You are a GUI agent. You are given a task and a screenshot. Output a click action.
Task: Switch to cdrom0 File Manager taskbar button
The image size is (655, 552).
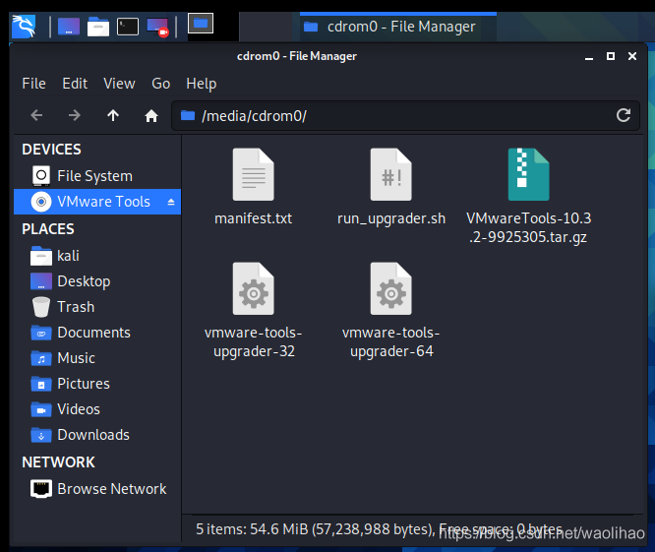tap(397, 27)
